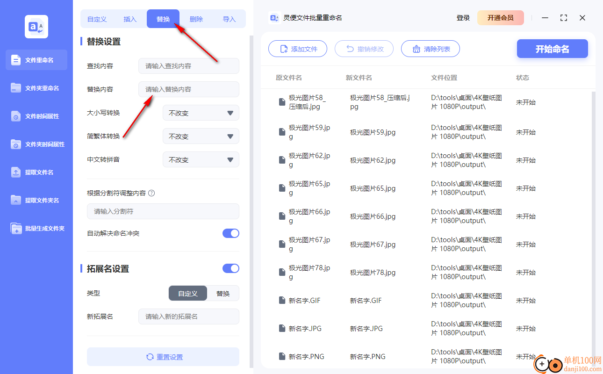
Task: Select 替换 extension type
Action: click(223, 294)
